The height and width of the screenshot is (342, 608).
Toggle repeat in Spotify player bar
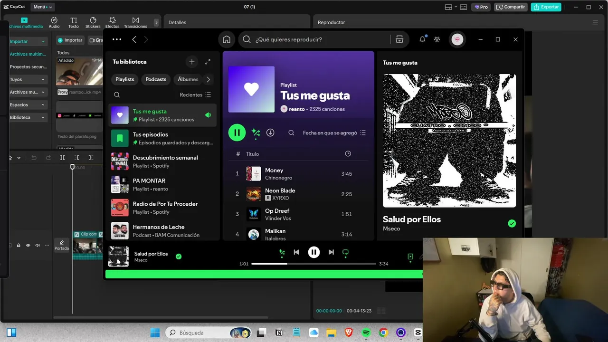coord(345,253)
